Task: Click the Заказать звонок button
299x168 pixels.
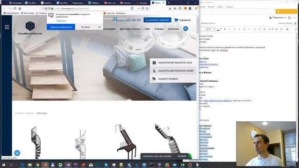Action: tap(157, 20)
